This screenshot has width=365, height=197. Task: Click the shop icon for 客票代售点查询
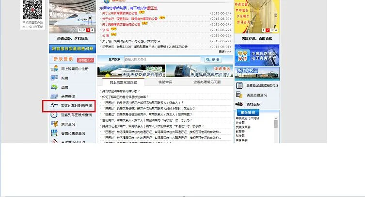pyautogui.click(x=54, y=133)
